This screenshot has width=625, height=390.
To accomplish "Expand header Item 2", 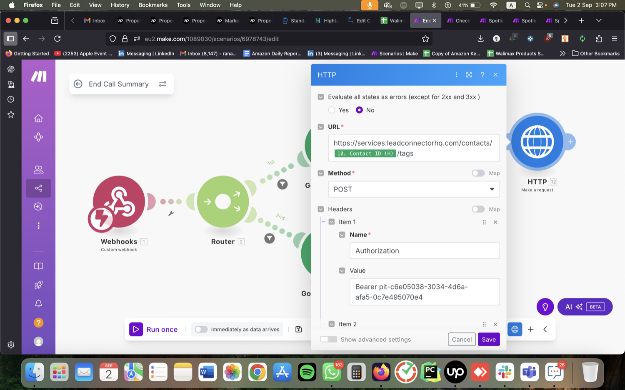I will (323, 324).
